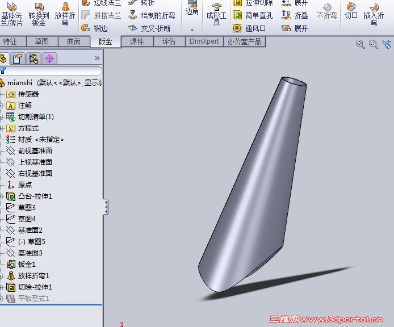
Task: Click Zoom to Fit icon in viewport
Action: [360, 44]
